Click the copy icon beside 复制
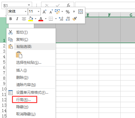135x118 pixels. click(x=10, y=40)
